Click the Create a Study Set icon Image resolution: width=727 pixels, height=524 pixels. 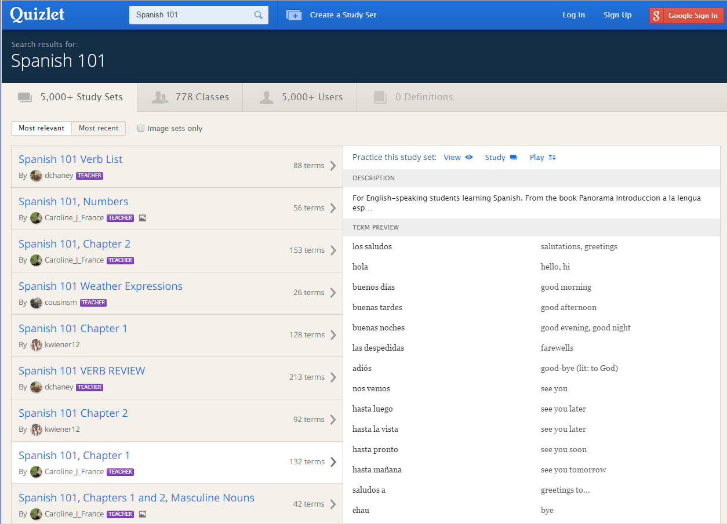coord(294,15)
